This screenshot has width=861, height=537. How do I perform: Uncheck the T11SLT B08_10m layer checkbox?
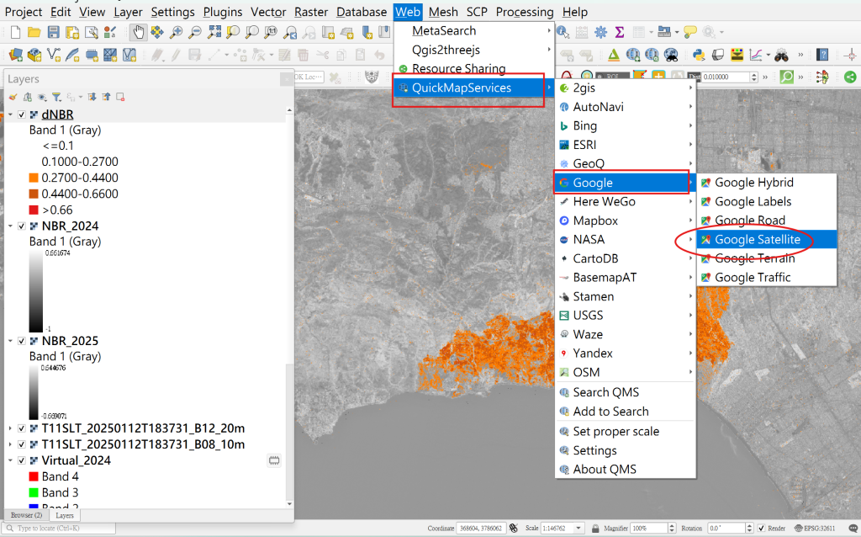(x=21, y=444)
